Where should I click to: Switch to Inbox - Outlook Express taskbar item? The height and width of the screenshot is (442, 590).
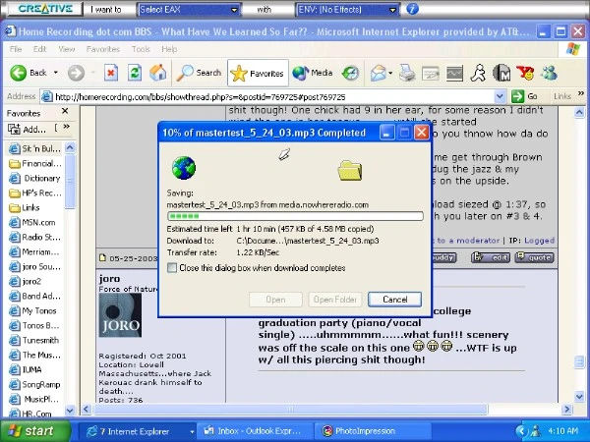click(255, 431)
